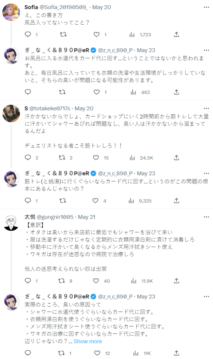The height and width of the screenshot is (359, 213).
Task: Open May 21 timestamp on 太悦's tweet
Action: (87, 217)
